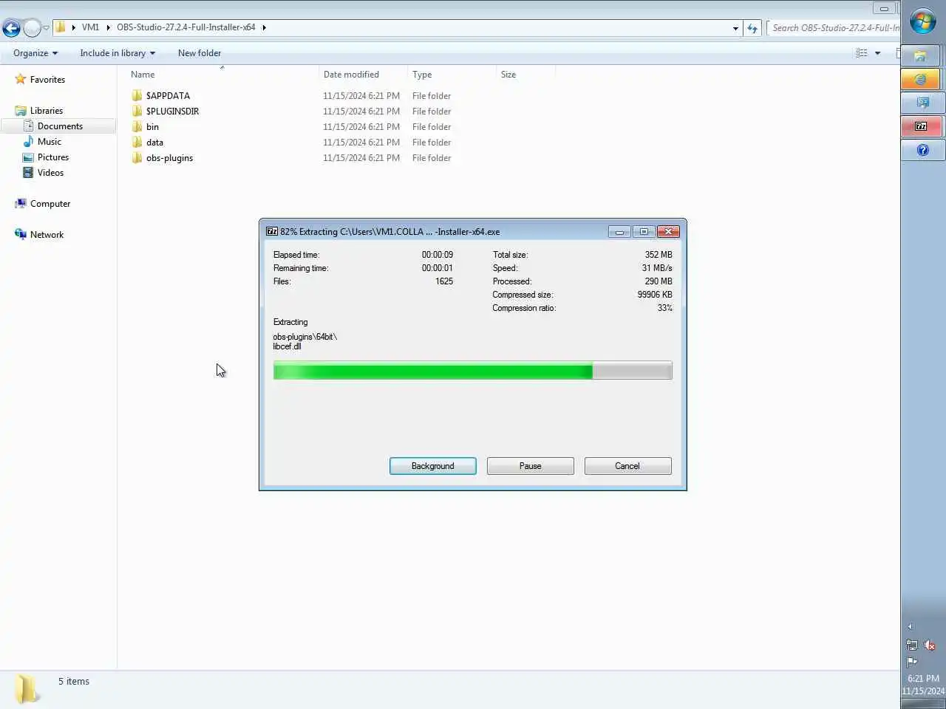Focus the Search OBS-Studio search box
This screenshot has width=946, height=709.
(834, 28)
